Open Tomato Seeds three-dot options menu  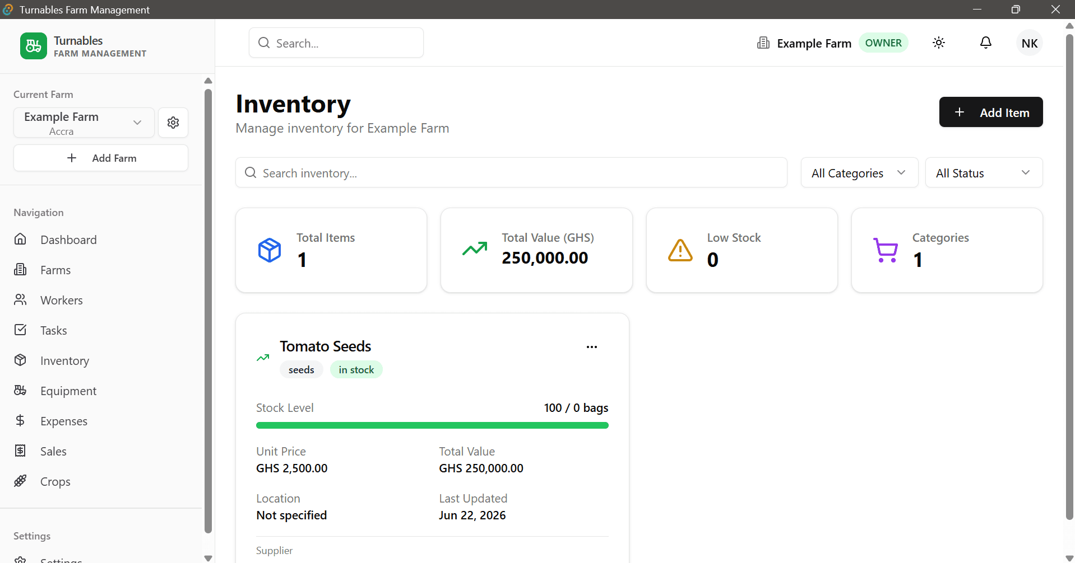592,347
